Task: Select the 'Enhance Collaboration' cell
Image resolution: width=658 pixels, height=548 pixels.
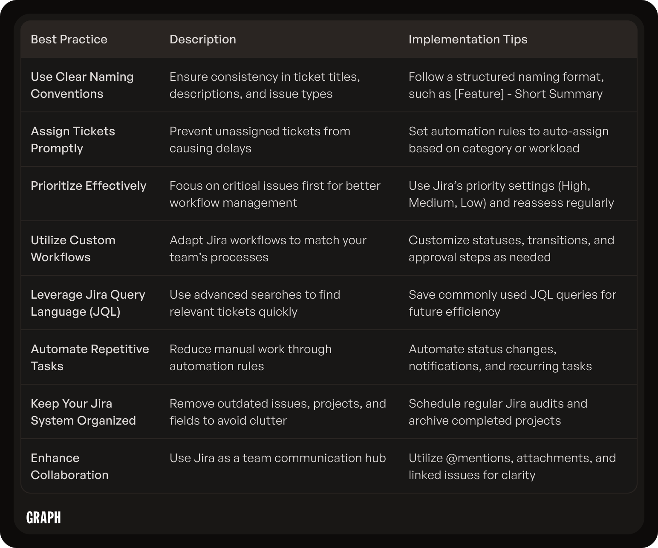Action: [69, 466]
